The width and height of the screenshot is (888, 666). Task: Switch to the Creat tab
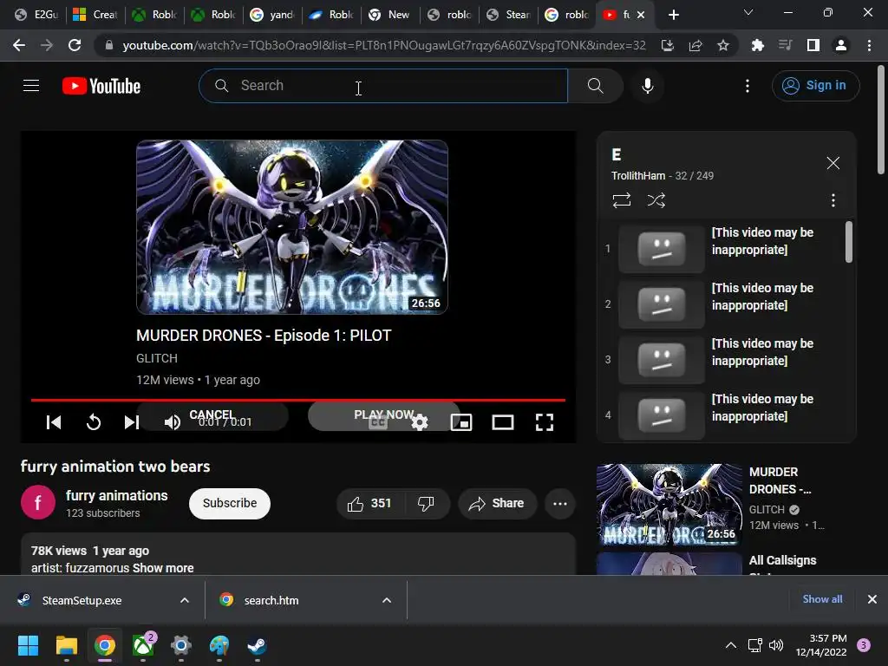pyautogui.click(x=95, y=15)
